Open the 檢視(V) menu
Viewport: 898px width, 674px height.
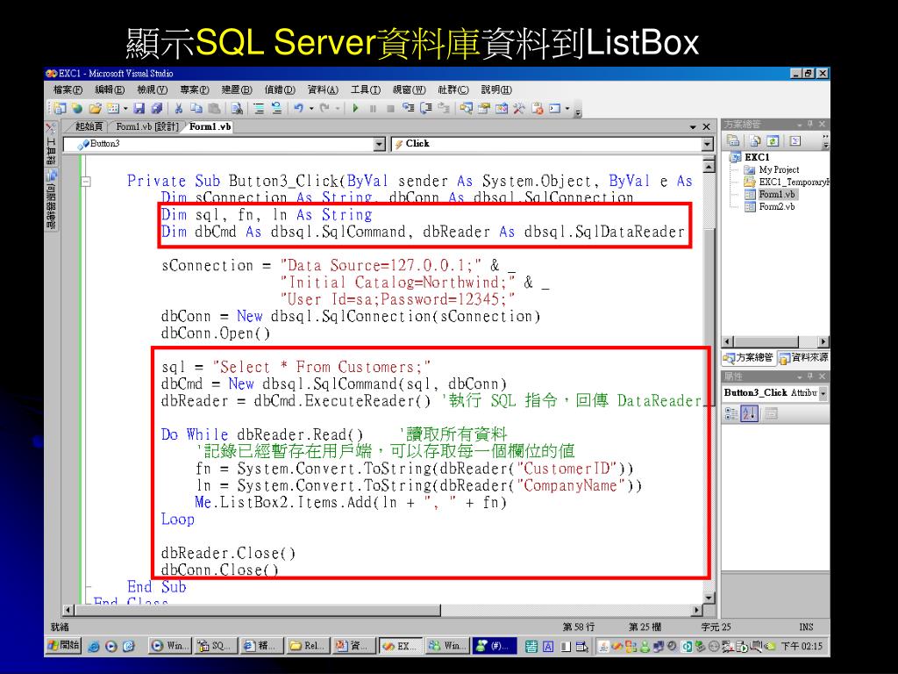coord(152,90)
